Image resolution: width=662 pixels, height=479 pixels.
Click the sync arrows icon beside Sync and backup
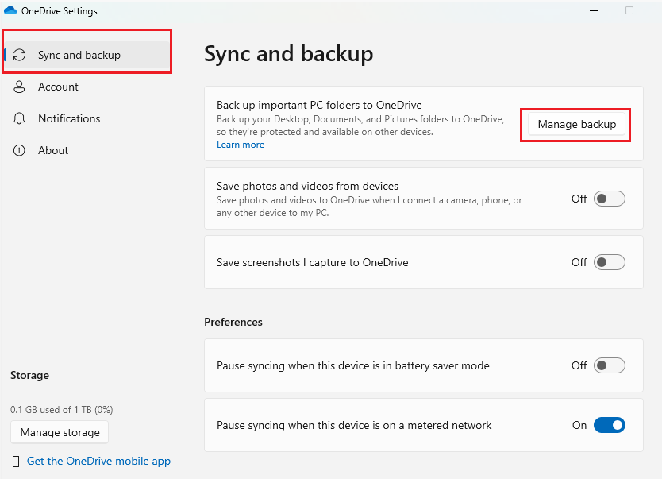tap(19, 55)
